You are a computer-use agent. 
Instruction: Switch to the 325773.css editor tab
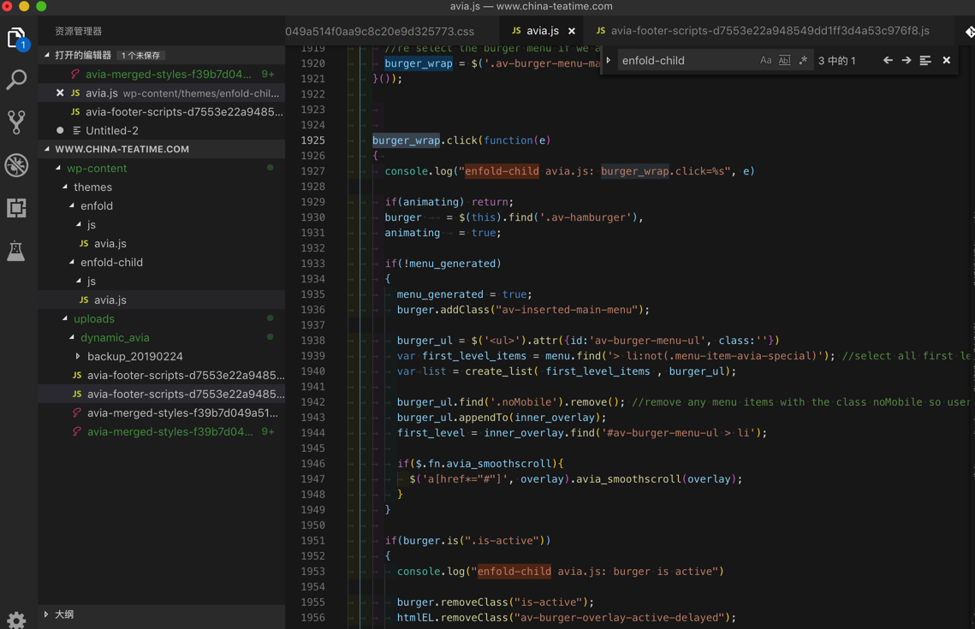coord(379,31)
